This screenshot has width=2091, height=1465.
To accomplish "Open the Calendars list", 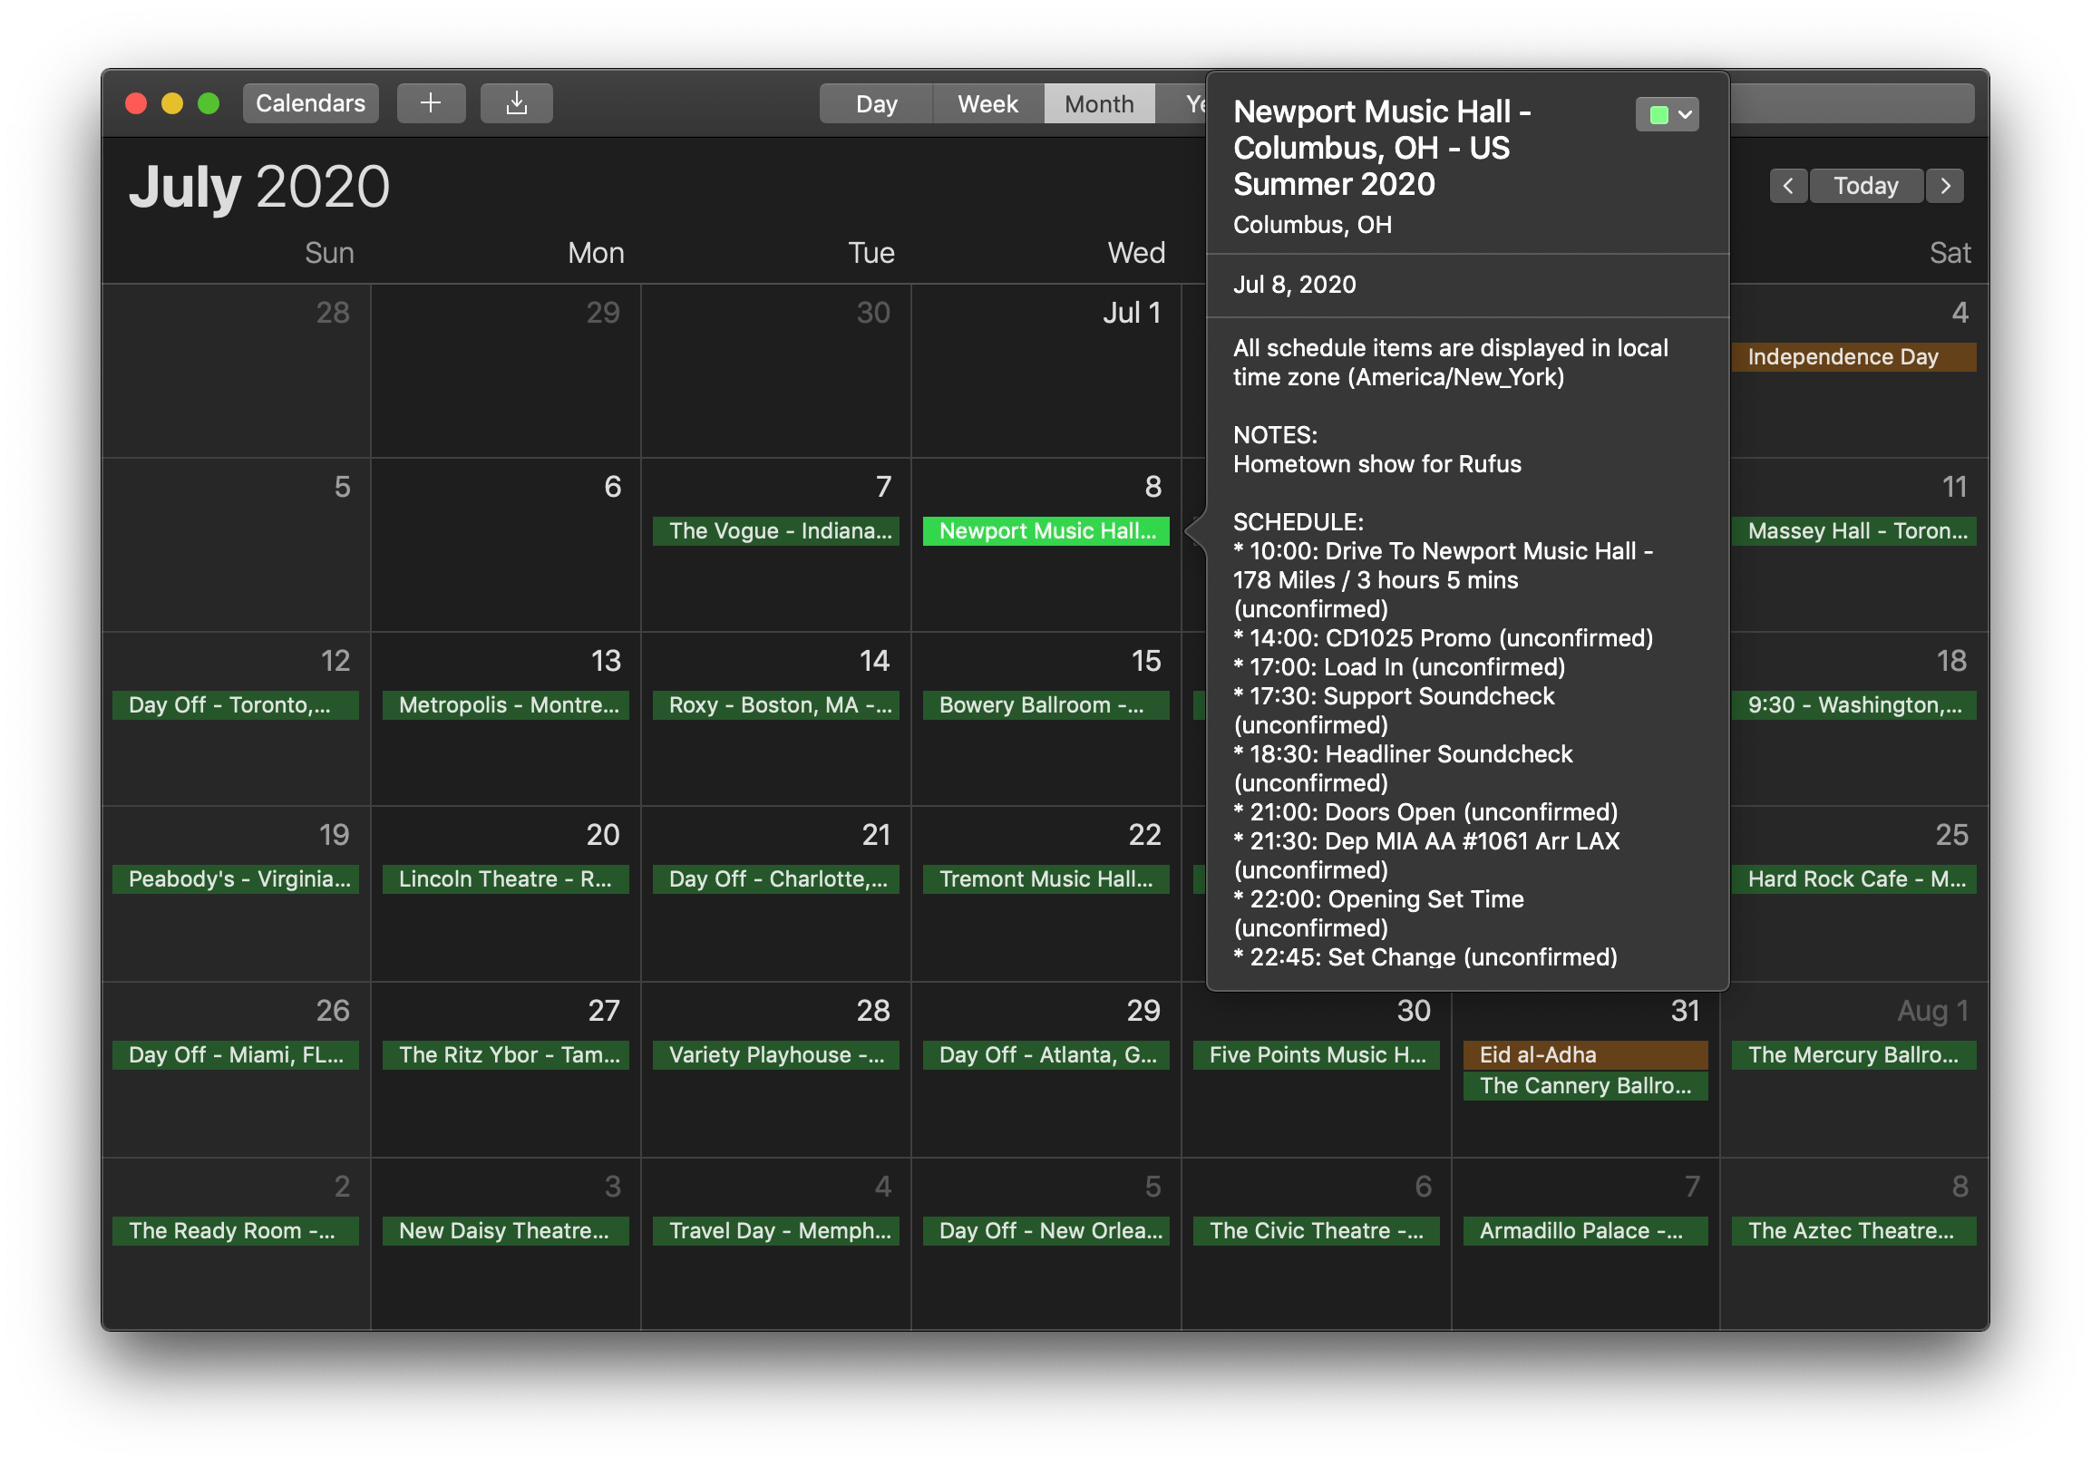I will point(310,102).
